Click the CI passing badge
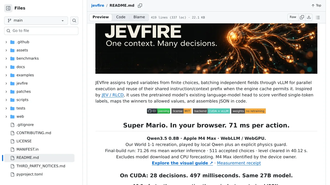Image resolution: width=330 pixels, height=185 pixels. [x=159, y=111]
